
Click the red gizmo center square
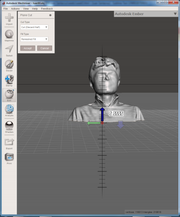click(102, 123)
